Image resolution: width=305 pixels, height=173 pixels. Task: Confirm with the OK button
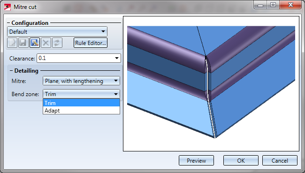pyautogui.click(x=241, y=160)
